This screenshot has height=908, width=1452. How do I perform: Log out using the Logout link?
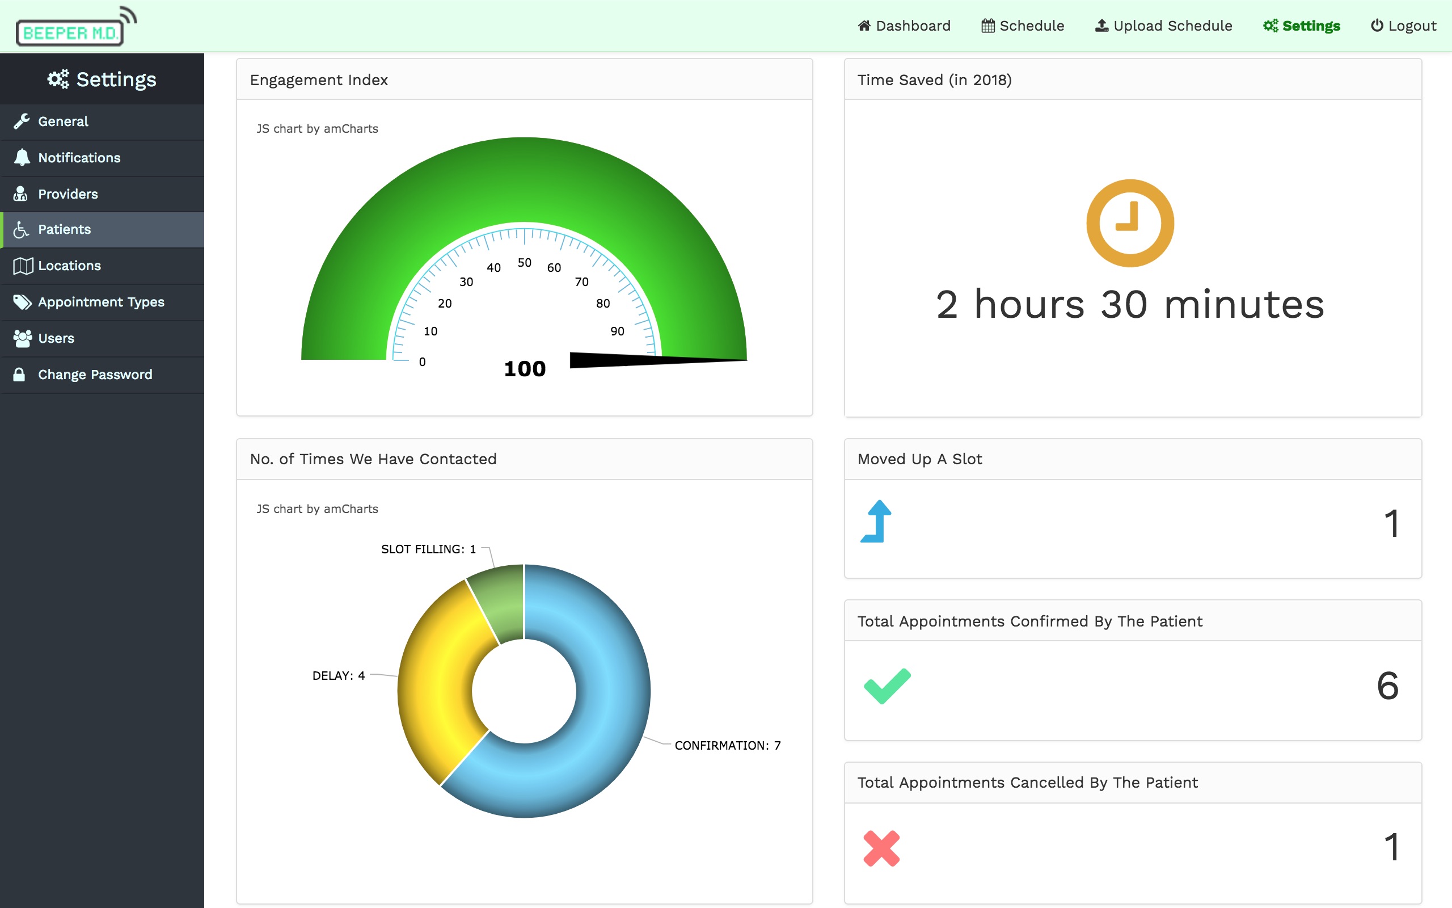pos(1403,26)
